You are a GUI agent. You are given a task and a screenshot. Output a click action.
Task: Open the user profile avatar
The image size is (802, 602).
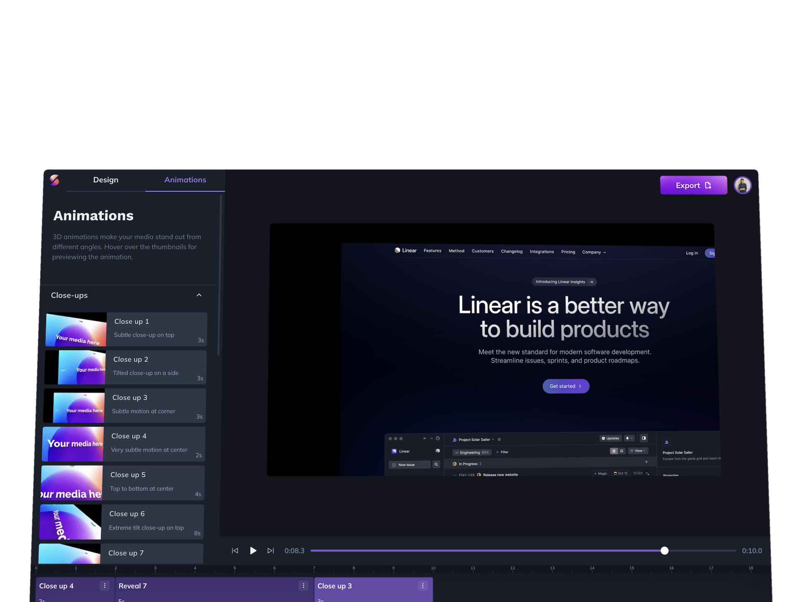tap(742, 185)
